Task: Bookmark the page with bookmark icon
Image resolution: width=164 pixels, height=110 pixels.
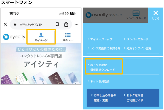Action: pyautogui.click(x=57, y=24)
